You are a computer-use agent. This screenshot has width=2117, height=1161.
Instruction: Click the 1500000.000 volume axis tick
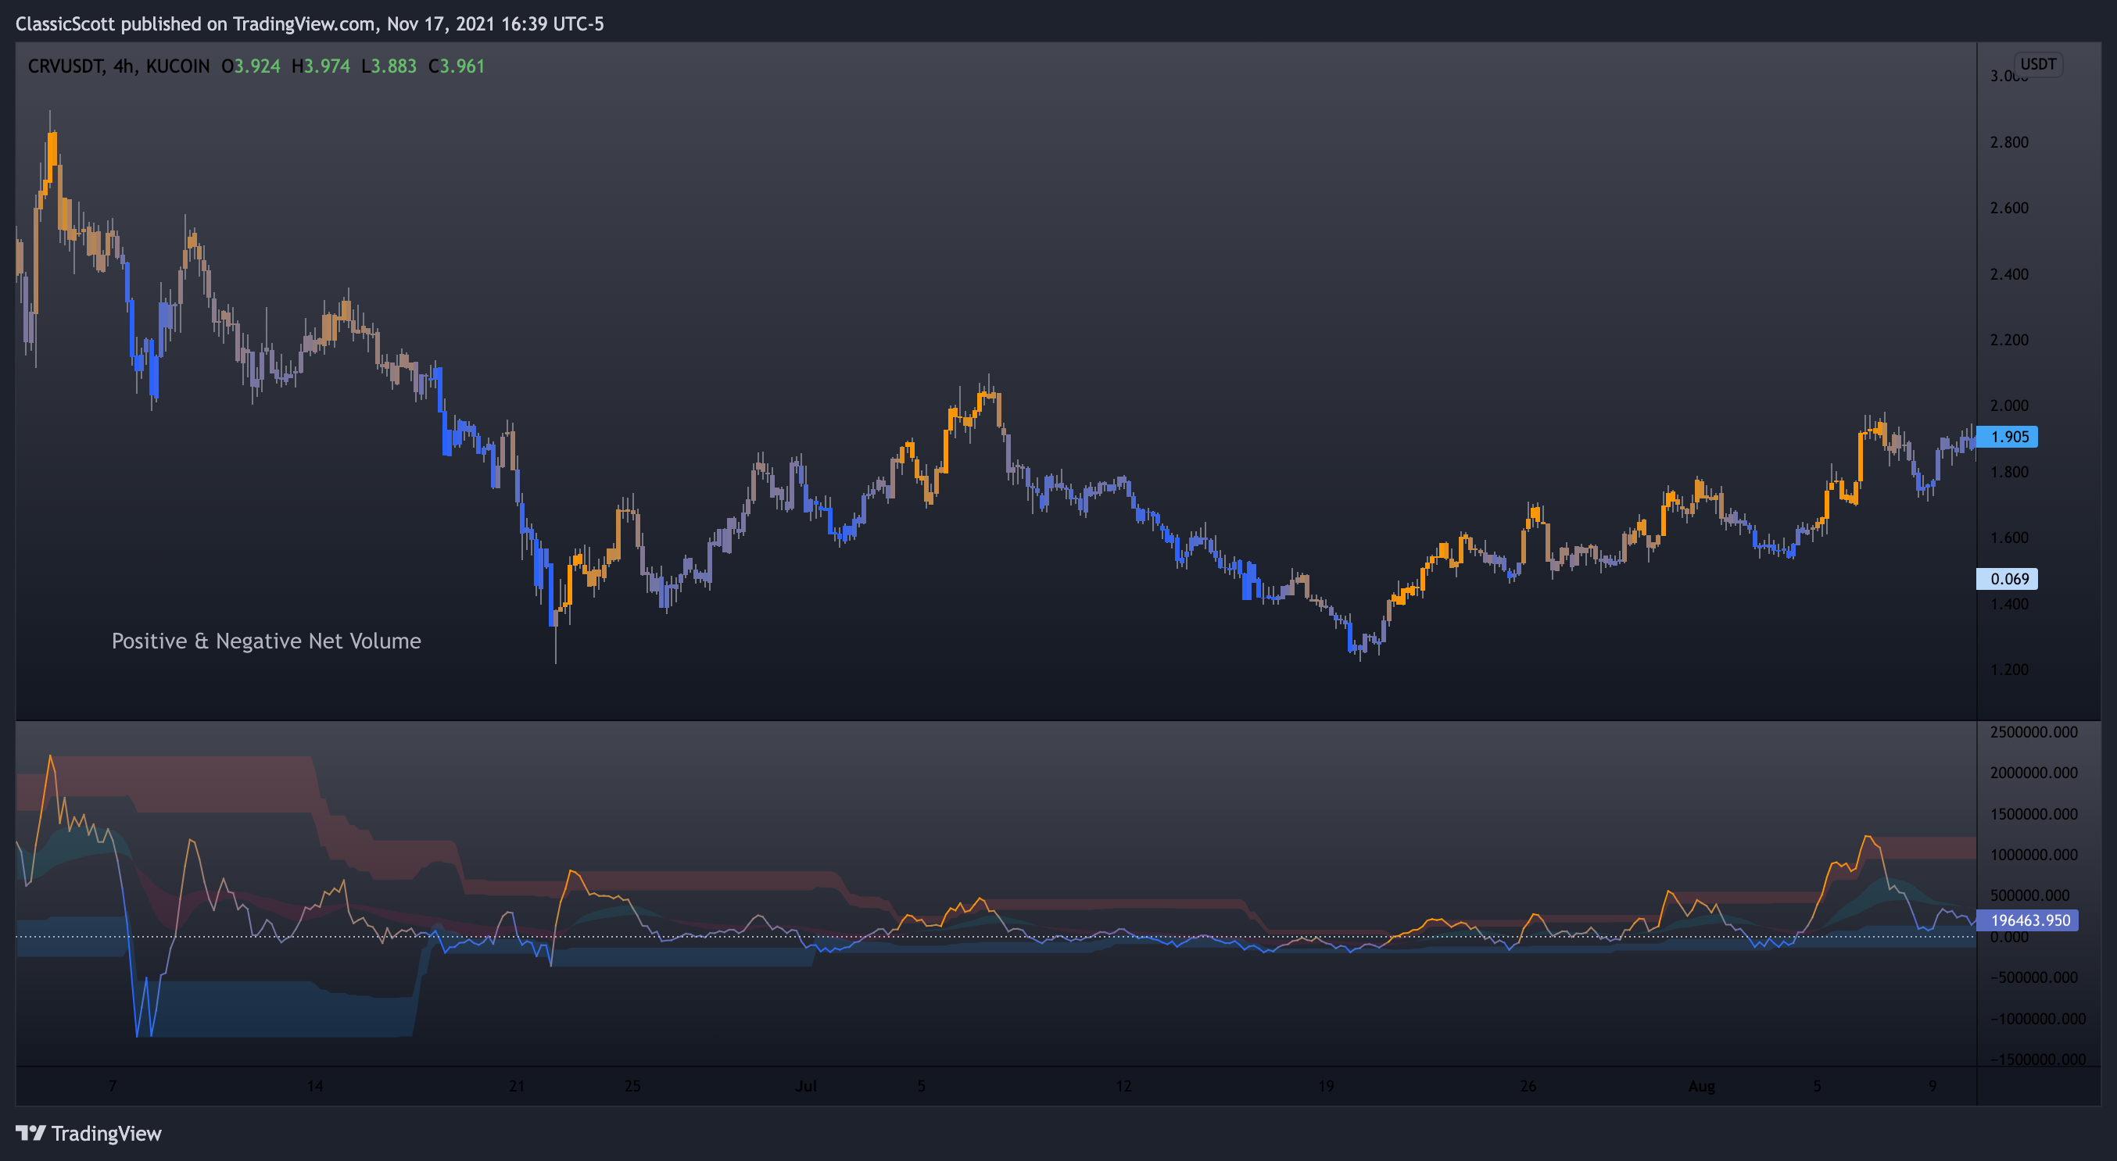(2033, 815)
